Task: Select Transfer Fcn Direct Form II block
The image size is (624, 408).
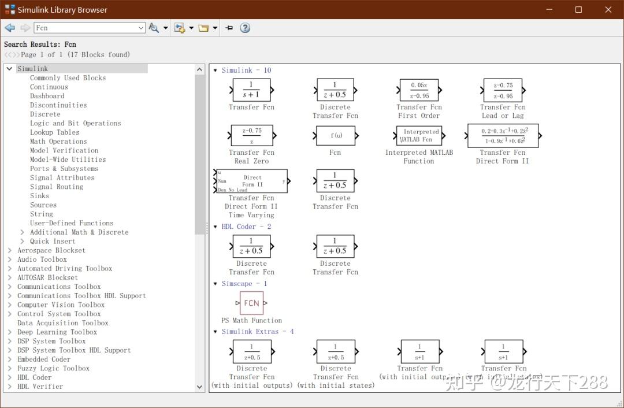Action: click(x=503, y=136)
